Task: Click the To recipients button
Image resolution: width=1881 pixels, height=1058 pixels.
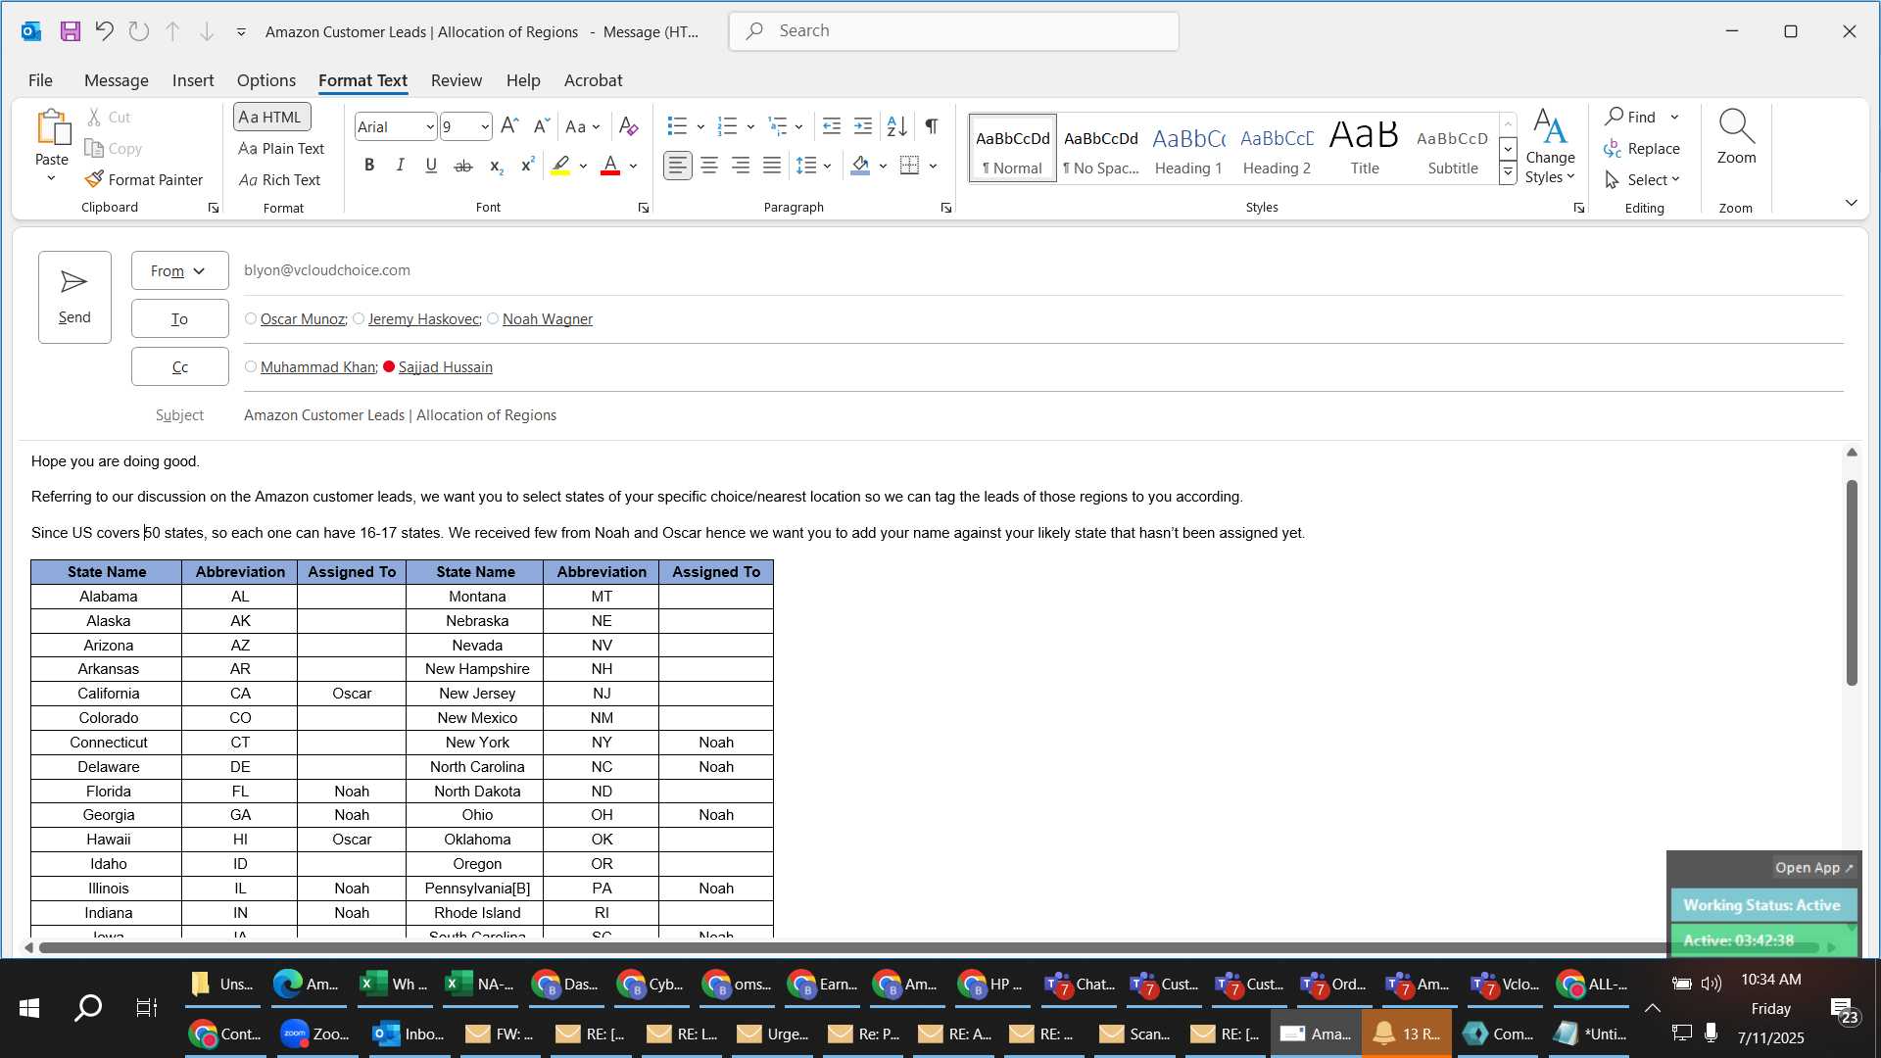Action: click(179, 319)
